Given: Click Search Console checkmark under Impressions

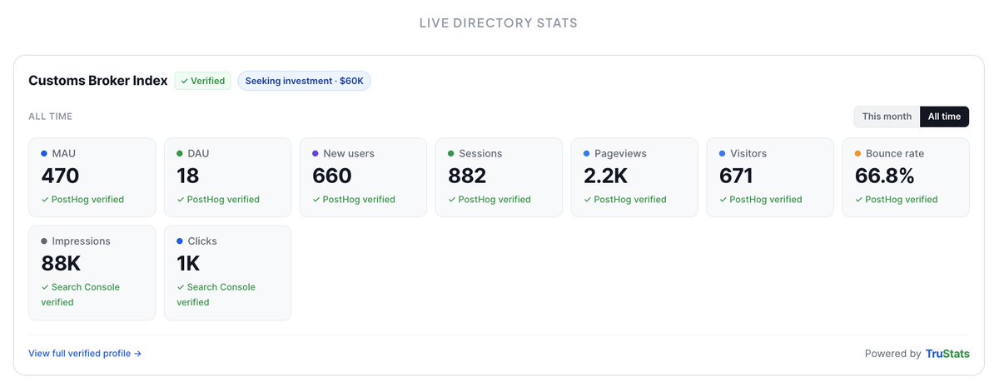Looking at the screenshot, I should pyautogui.click(x=45, y=287).
